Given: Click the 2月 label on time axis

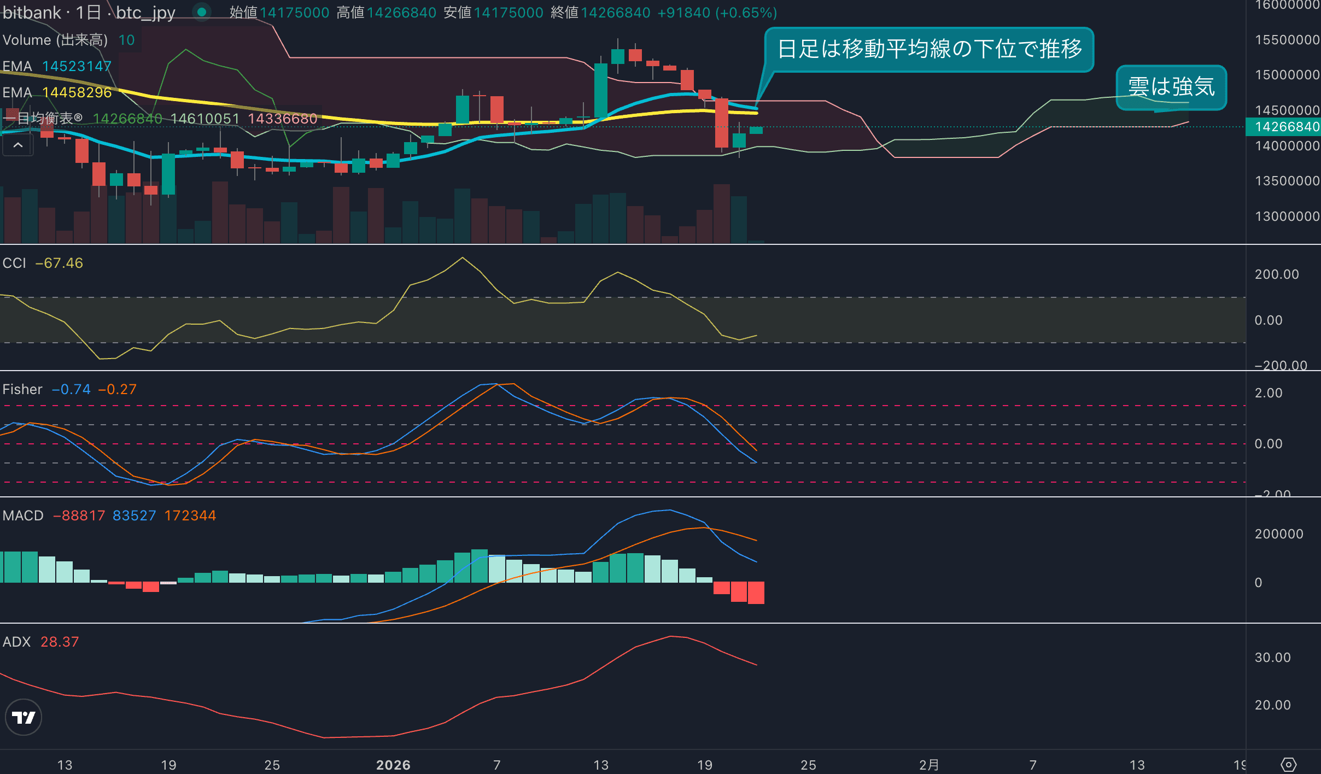Looking at the screenshot, I should coord(929,765).
